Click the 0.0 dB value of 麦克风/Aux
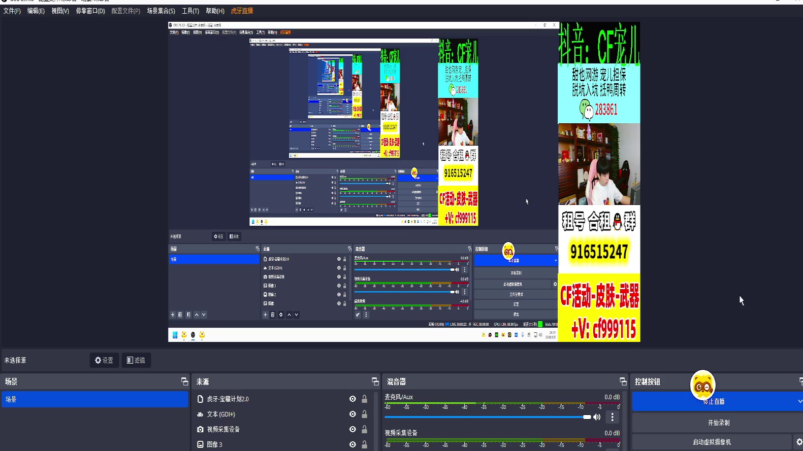 [x=612, y=397]
